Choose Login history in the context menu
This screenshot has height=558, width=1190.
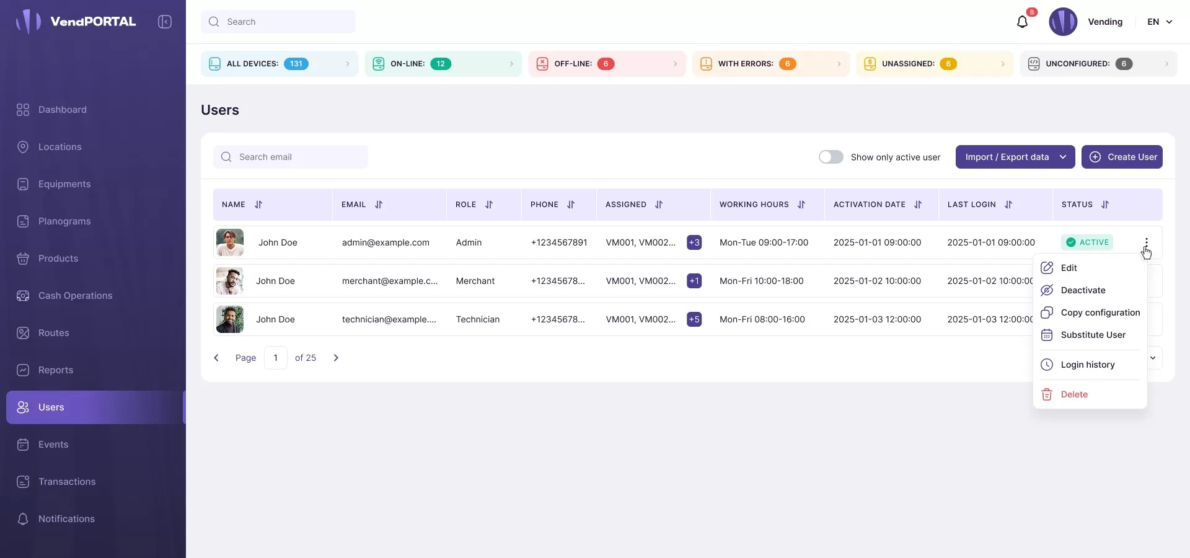click(1087, 365)
